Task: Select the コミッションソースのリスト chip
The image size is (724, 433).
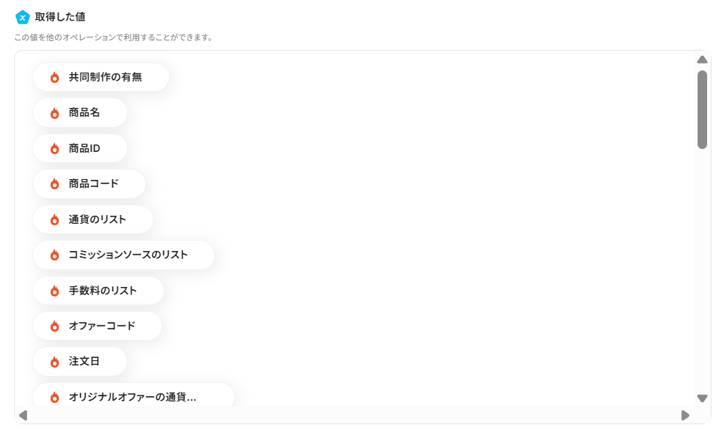Action: pyautogui.click(x=124, y=255)
